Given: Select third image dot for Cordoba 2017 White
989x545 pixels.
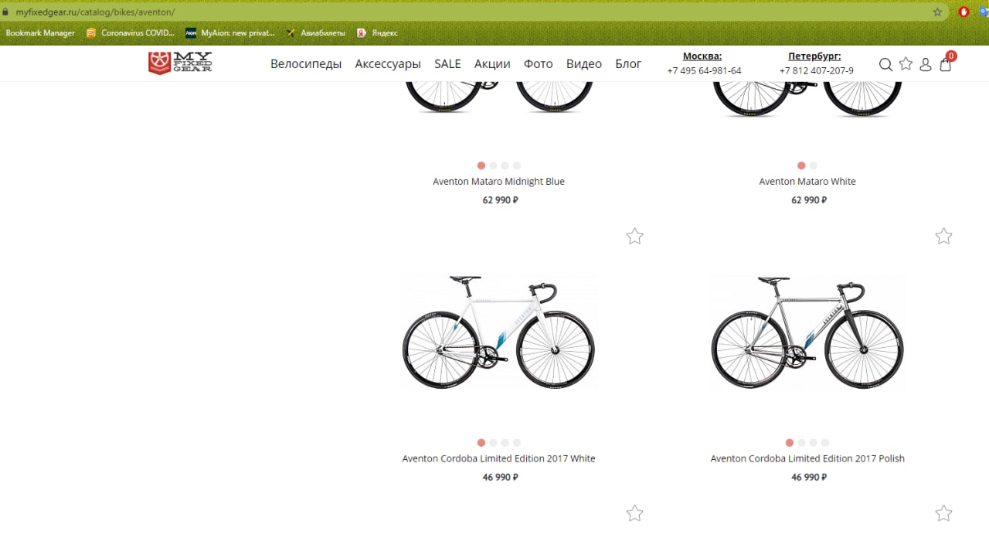Looking at the screenshot, I should pyautogui.click(x=505, y=443).
